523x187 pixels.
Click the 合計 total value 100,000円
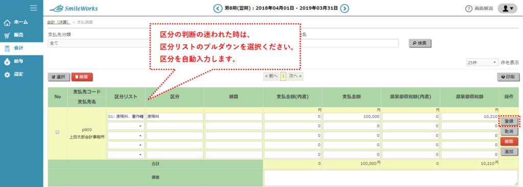tap(370, 164)
